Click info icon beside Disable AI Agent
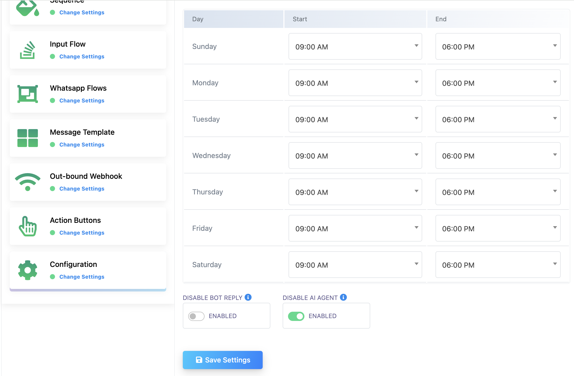Viewport: 574px width, 376px height. coord(343,297)
